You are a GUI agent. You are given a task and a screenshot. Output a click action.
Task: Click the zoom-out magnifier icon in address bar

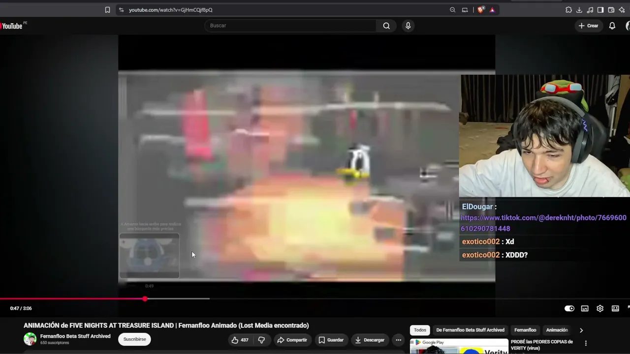click(x=453, y=10)
